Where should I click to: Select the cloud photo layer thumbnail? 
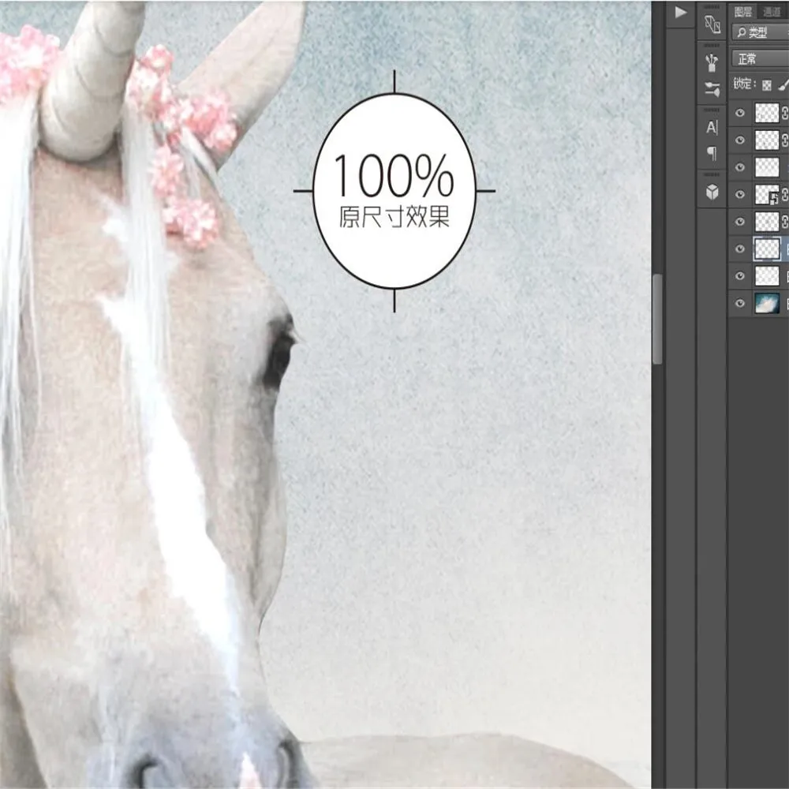coord(767,303)
